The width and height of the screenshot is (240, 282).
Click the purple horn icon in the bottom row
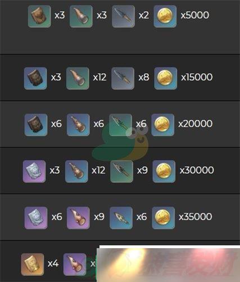75,265
